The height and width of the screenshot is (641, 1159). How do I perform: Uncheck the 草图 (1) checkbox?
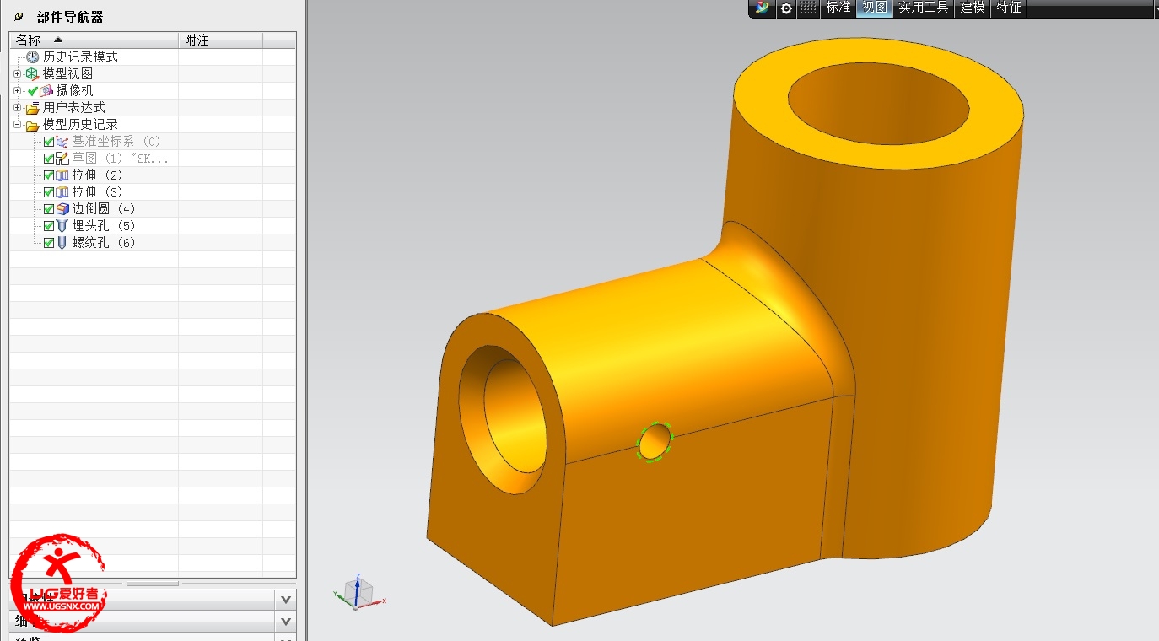click(x=49, y=158)
